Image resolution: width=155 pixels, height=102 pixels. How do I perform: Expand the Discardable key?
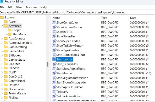(x=2, y=89)
